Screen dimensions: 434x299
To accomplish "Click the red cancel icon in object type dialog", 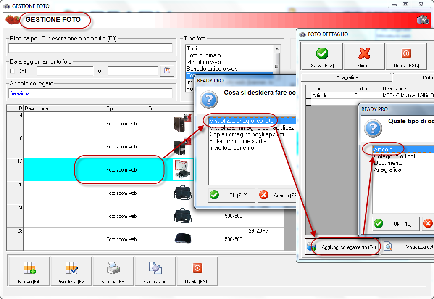I will (x=428, y=223).
